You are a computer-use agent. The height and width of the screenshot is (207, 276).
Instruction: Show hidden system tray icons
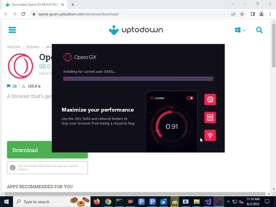(228, 202)
